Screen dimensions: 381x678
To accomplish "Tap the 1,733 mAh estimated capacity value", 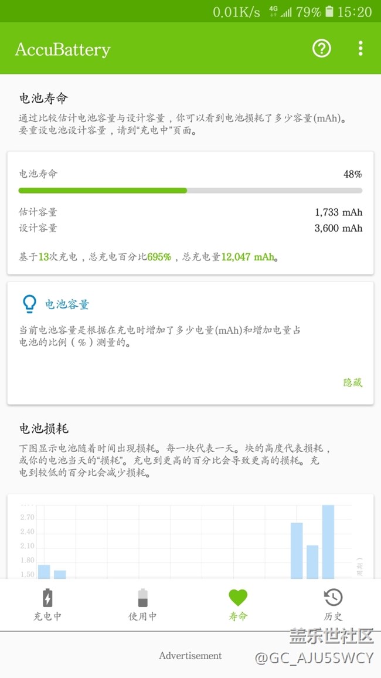I will click(x=339, y=212).
